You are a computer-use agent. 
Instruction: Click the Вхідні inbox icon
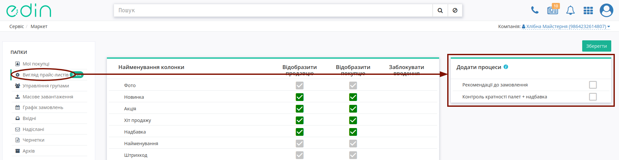[x=18, y=118]
